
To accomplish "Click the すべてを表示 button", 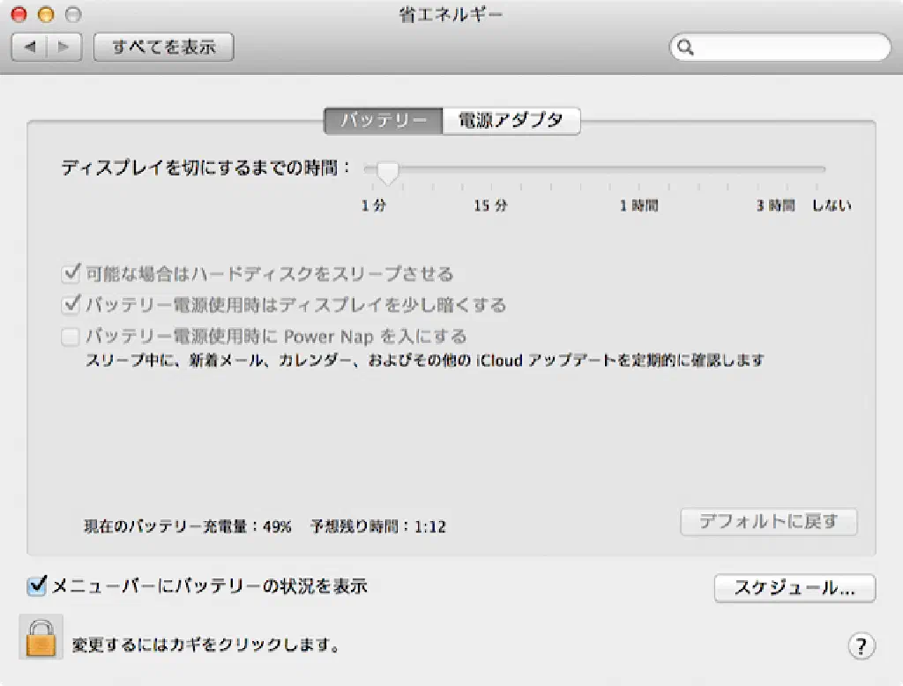I will coord(163,47).
